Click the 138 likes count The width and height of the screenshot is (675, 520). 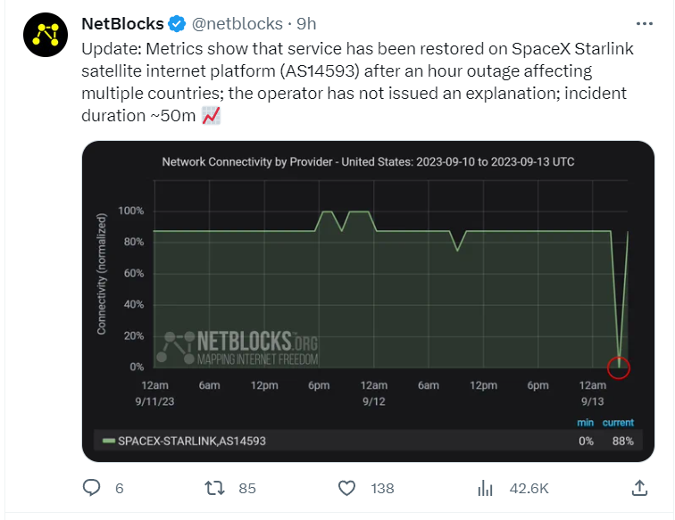pyautogui.click(x=382, y=488)
